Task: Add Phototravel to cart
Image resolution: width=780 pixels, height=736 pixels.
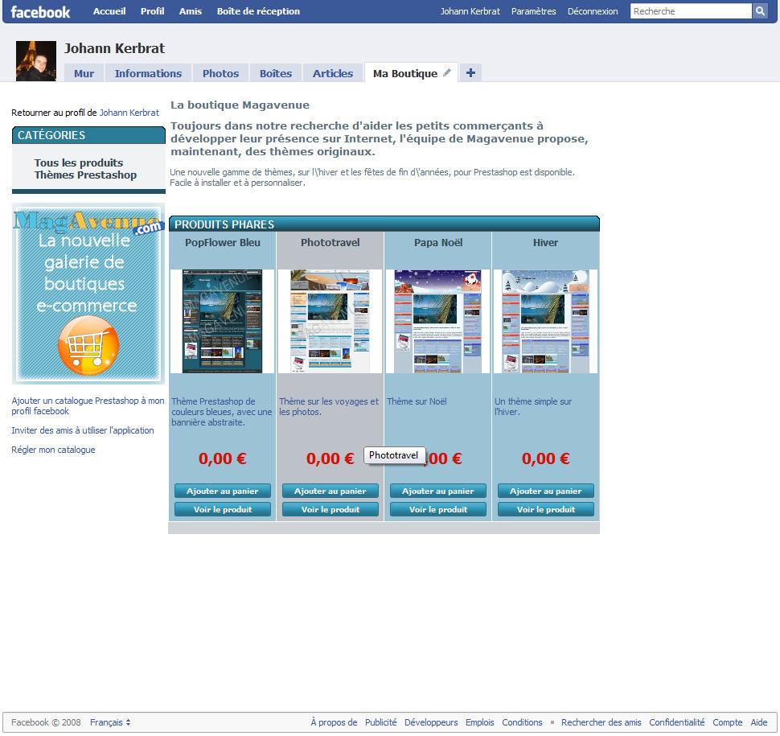Action: pyautogui.click(x=330, y=491)
